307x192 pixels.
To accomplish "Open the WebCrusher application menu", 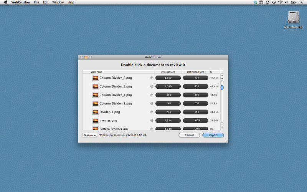I will pos(21,2).
